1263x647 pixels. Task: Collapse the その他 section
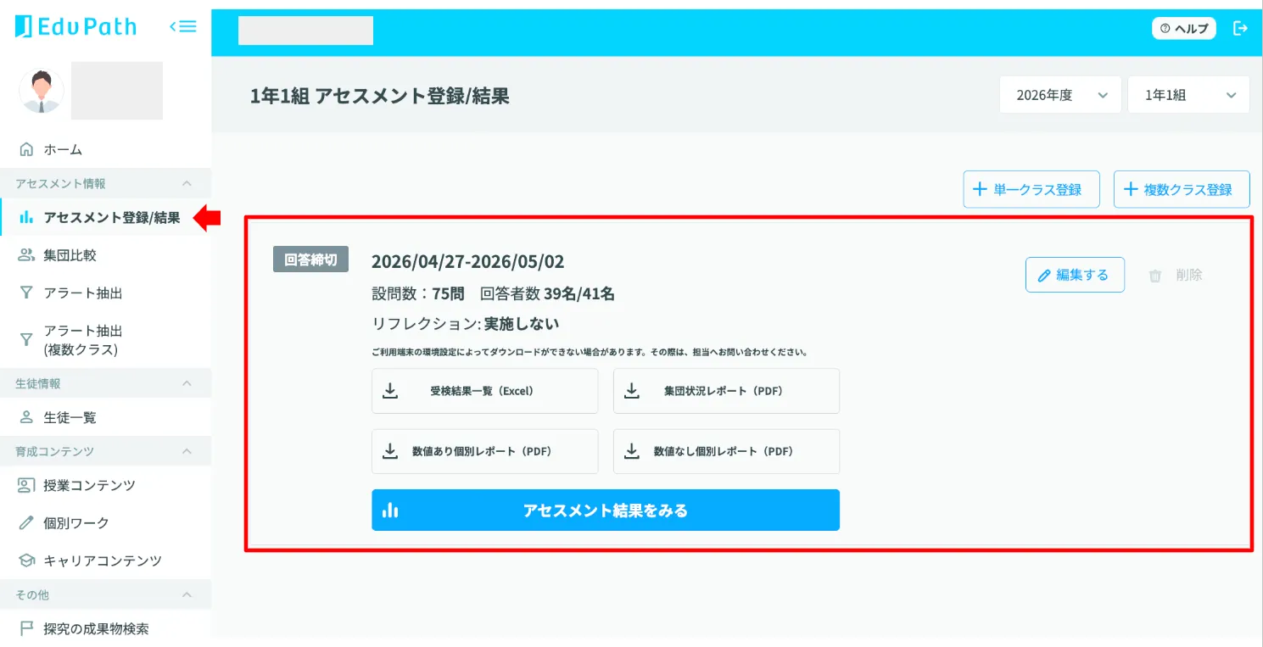(105, 595)
